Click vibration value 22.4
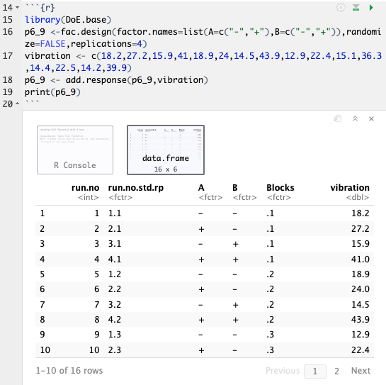This screenshot has height=385, width=386. pos(361,350)
